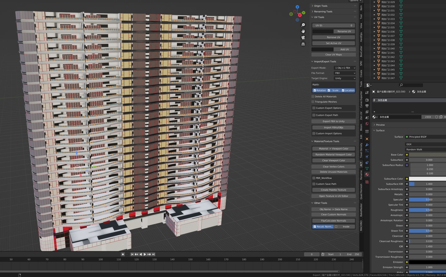Open the File Format FBX dropdown
This screenshot has width=446, height=277.
345,73
